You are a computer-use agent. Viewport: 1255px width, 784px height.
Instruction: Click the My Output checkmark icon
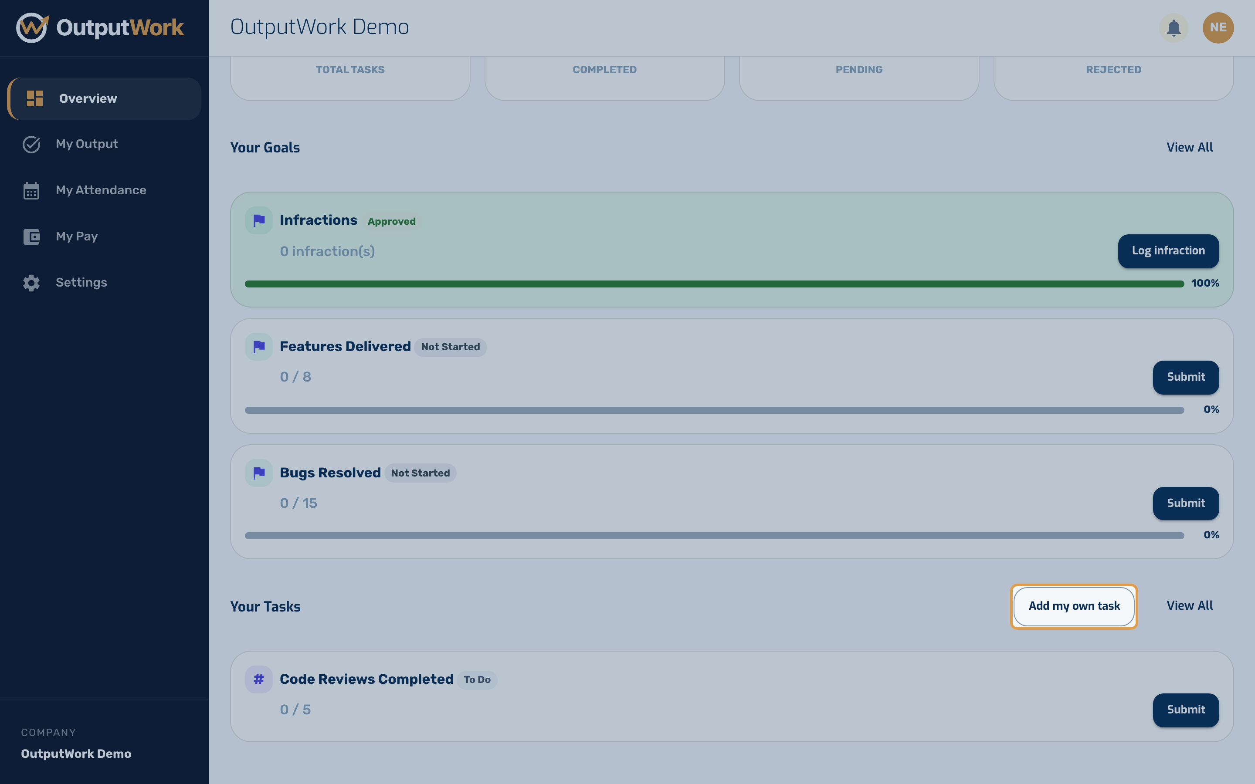coord(32,144)
